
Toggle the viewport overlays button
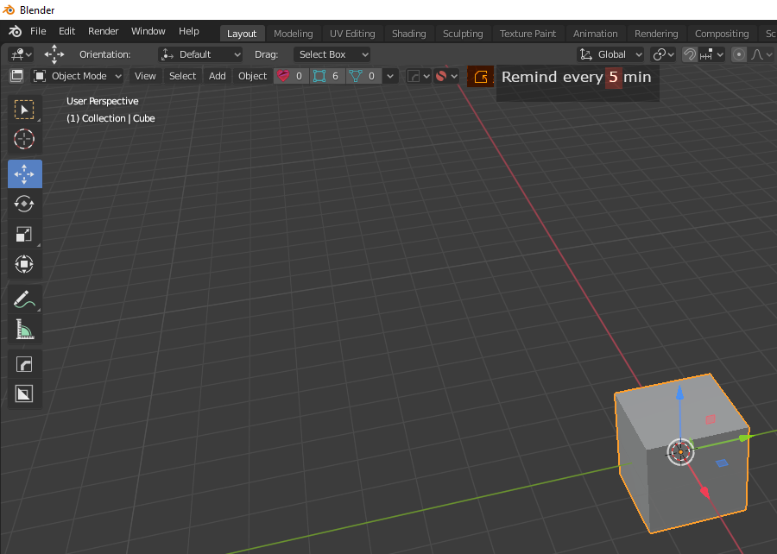click(440, 76)
